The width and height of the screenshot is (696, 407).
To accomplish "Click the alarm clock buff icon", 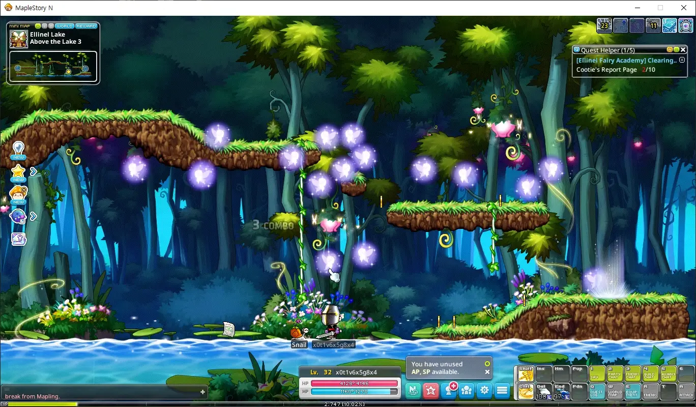I will pyautogui.click(x=686, y=25).
